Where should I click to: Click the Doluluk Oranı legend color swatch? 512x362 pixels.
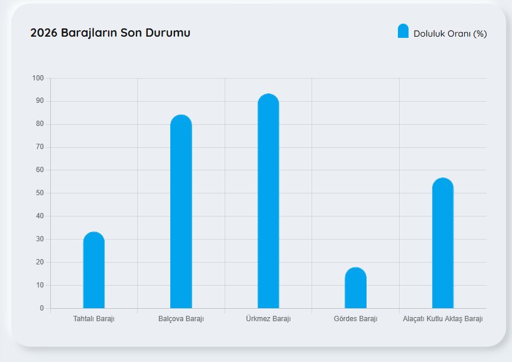click(x=403, y=31)
